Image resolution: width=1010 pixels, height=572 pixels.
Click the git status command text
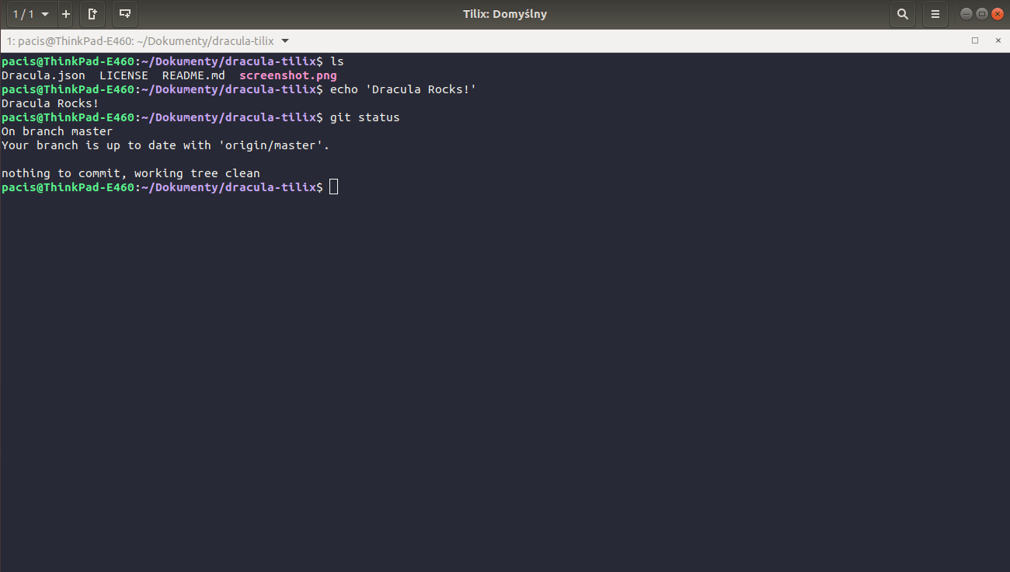[x=365, y=117]
